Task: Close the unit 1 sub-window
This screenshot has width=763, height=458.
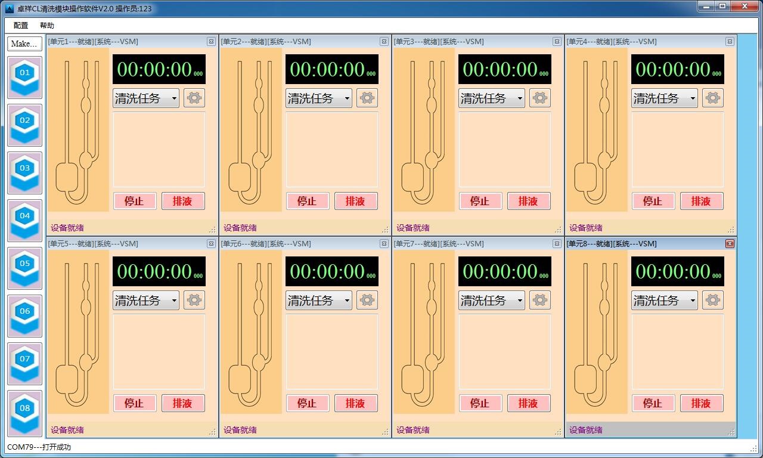Action: tap(211, 42)
